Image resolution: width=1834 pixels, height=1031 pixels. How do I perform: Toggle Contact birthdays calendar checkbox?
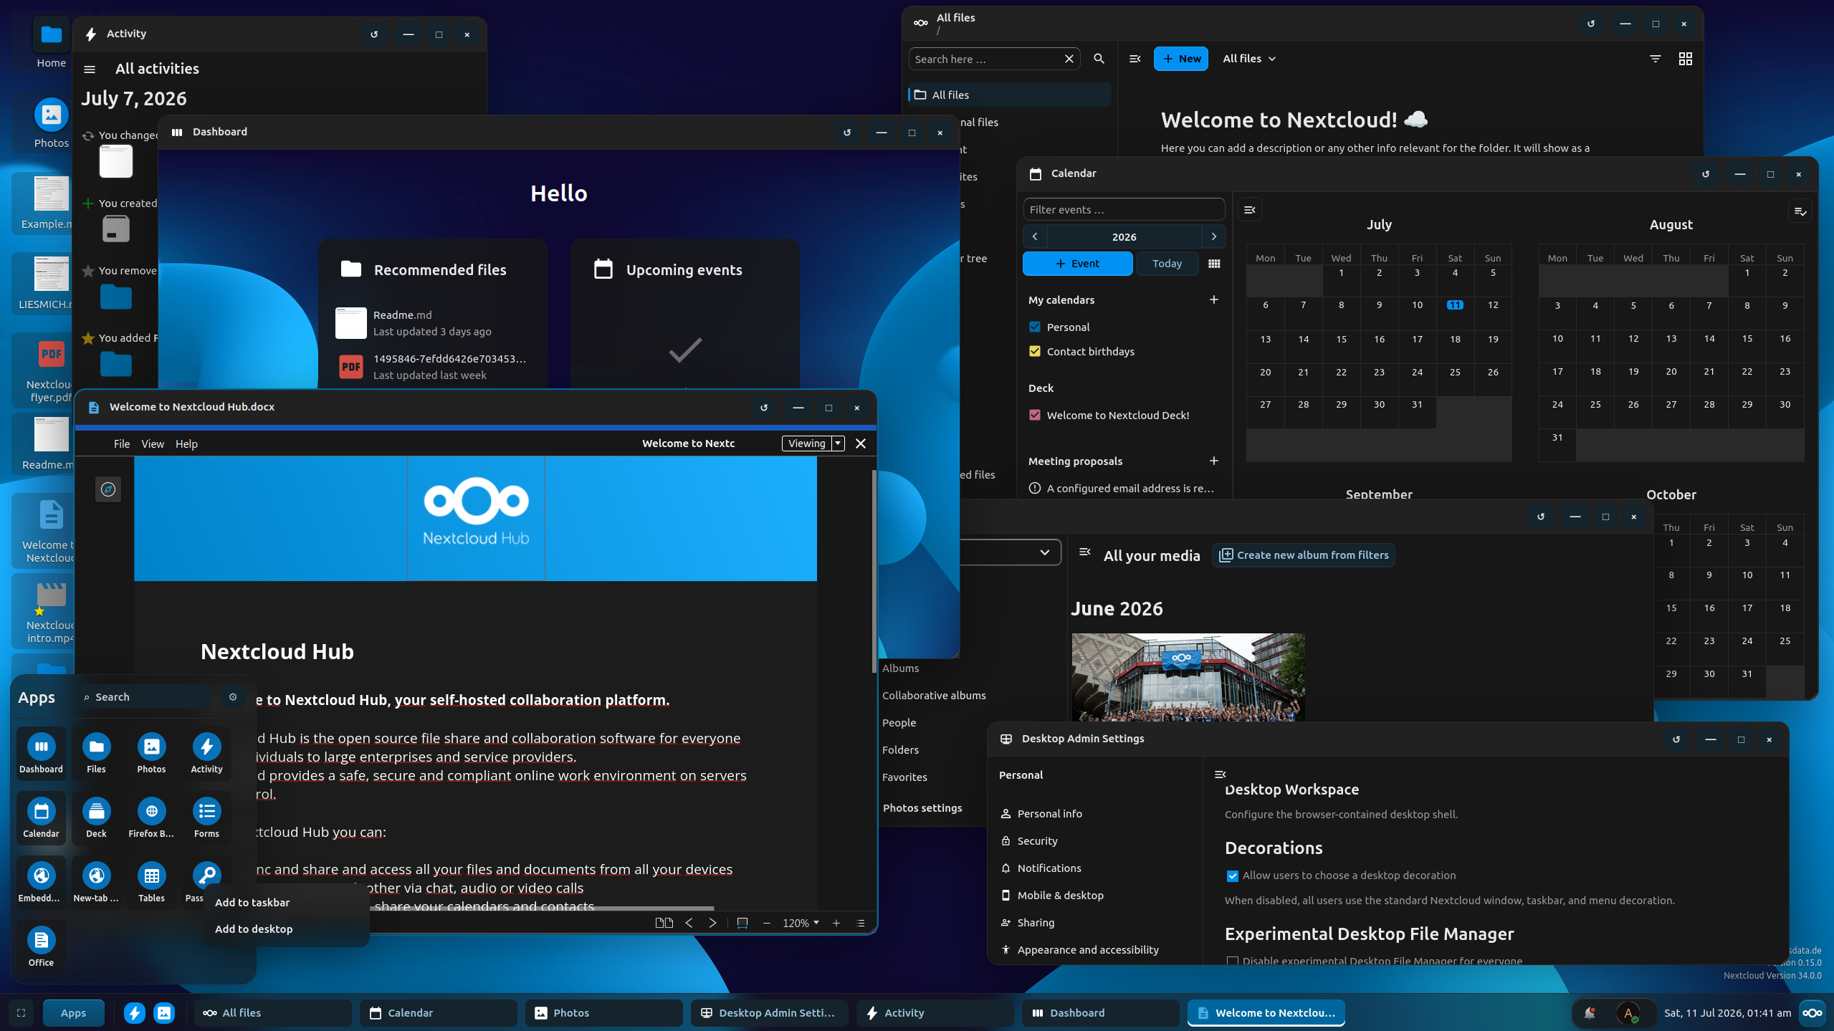click(x=1035, y=351)
